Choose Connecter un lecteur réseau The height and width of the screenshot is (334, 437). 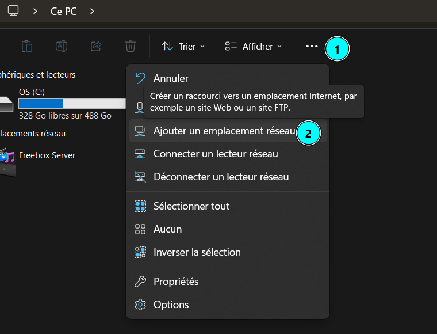(216, 154)
